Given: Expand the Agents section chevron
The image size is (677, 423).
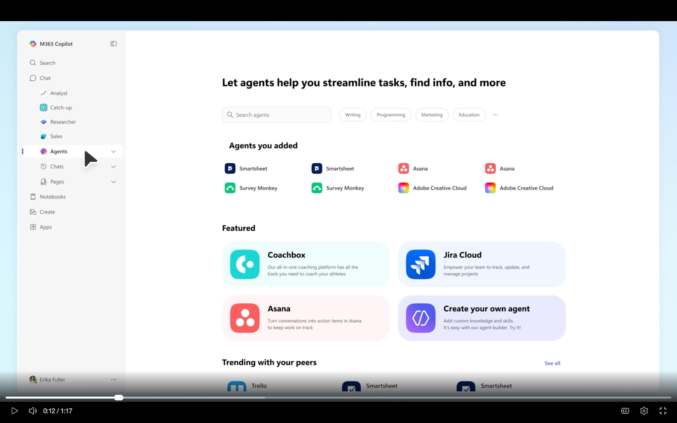Looking at the screenshot, I should tap(113, 151).
